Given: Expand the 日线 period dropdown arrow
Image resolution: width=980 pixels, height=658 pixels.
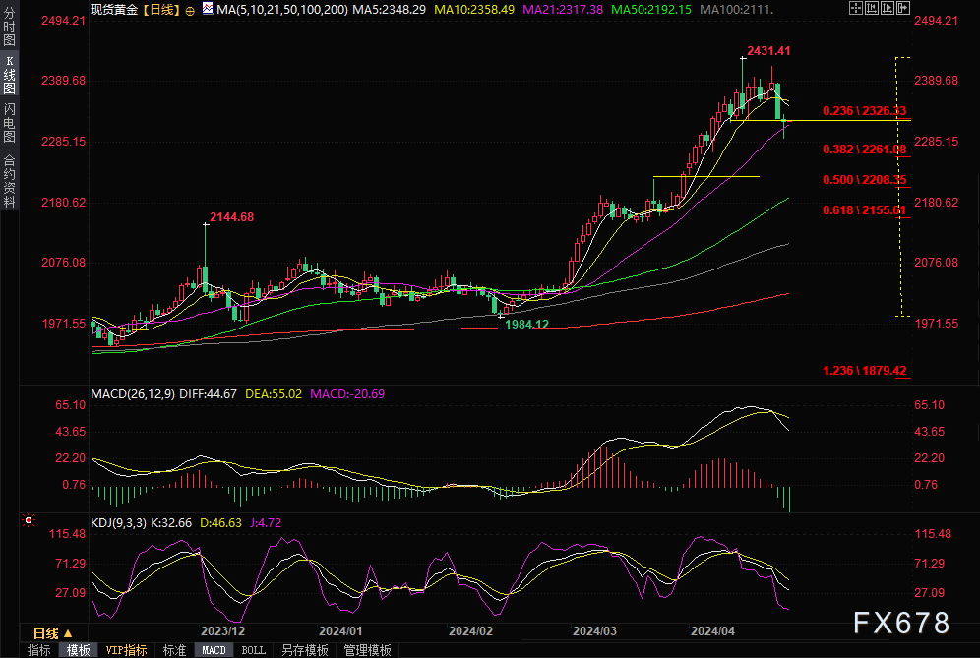Looking at the screenshot, I should click(x=69, y=632).
